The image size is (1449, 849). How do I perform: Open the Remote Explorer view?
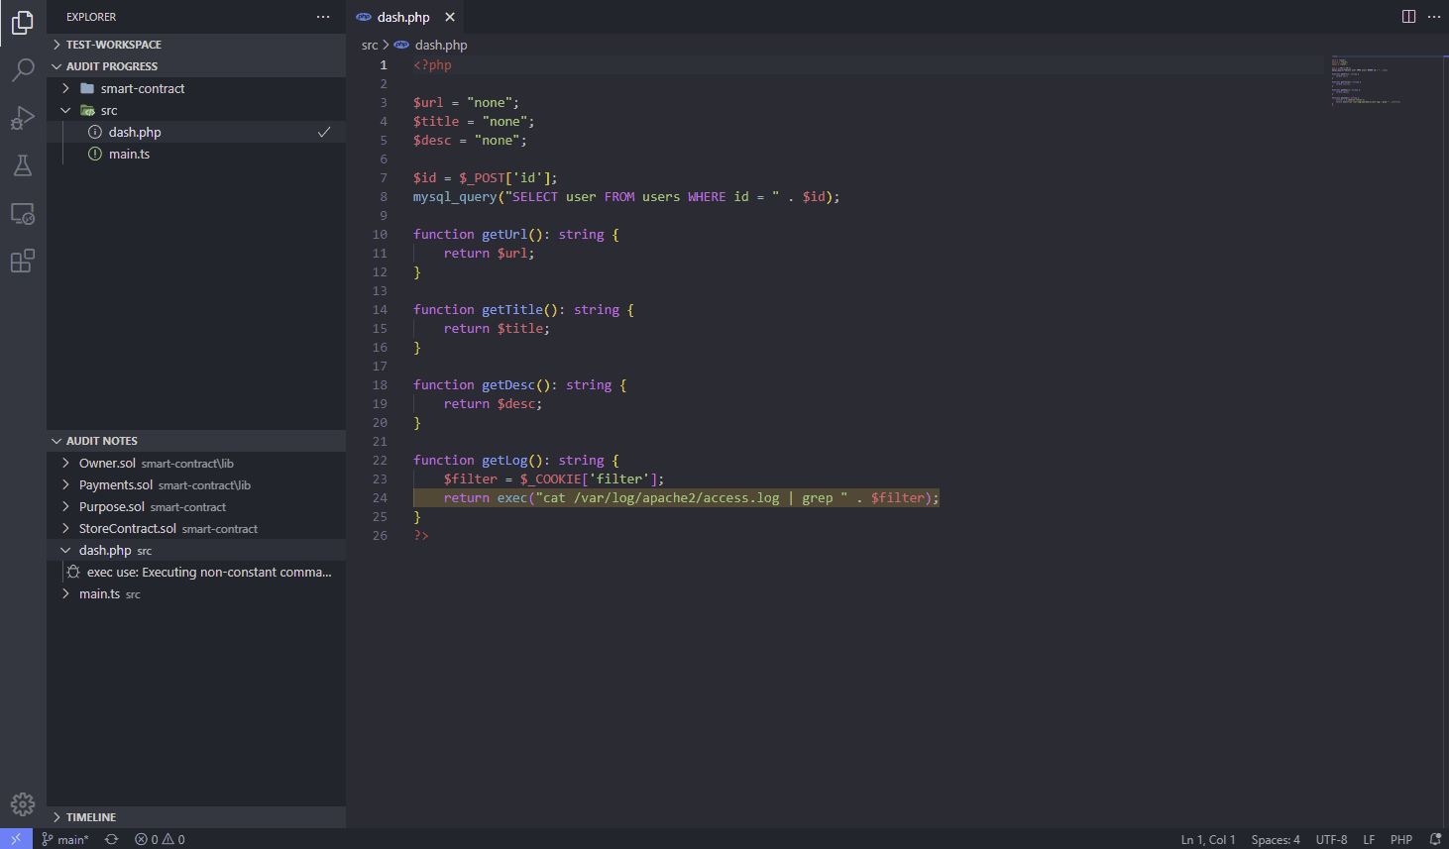(23, 214)
